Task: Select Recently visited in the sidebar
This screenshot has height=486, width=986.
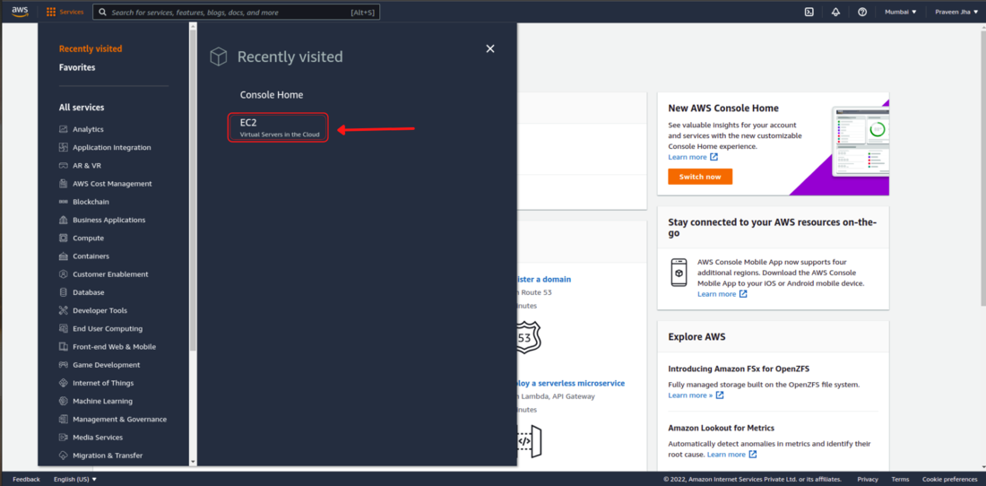Action: (91, 49)
